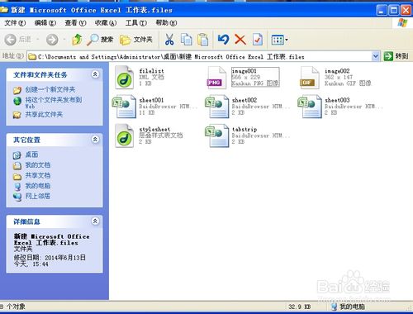The width and height of the screenshot is (413, 314).
Task: Open the File (文件) menu
Action: click(x=15, y=23)
